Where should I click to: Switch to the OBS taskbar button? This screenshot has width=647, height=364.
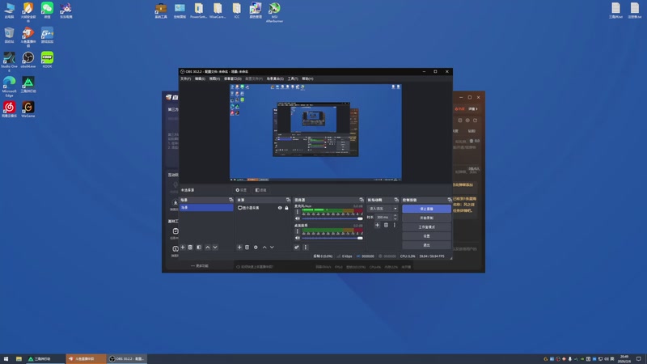(127, 359)
